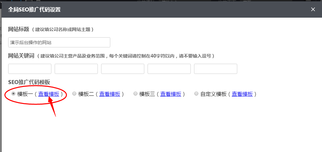Focus the second keyword input box
The height and width of the screenshot is (152, 322).
[76, 69]
